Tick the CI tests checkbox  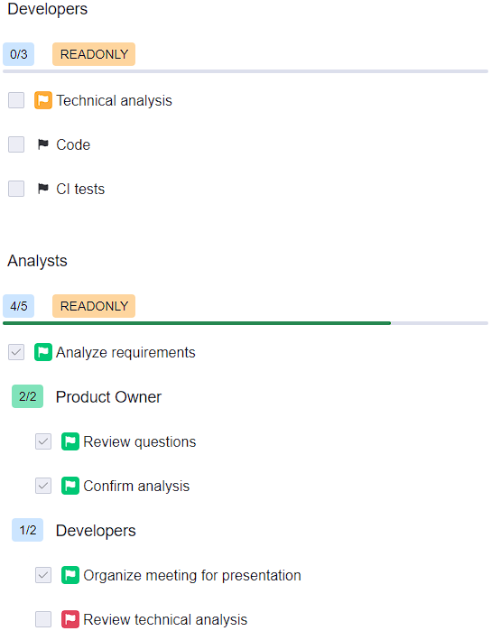pyautogui.click(x=16, y=189)
